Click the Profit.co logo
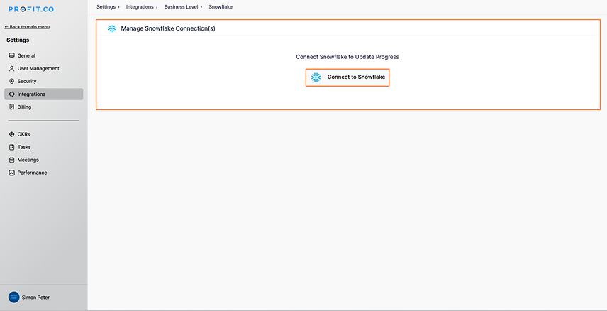Viewport: 607px width, 311px height. [x=31, y=9]
